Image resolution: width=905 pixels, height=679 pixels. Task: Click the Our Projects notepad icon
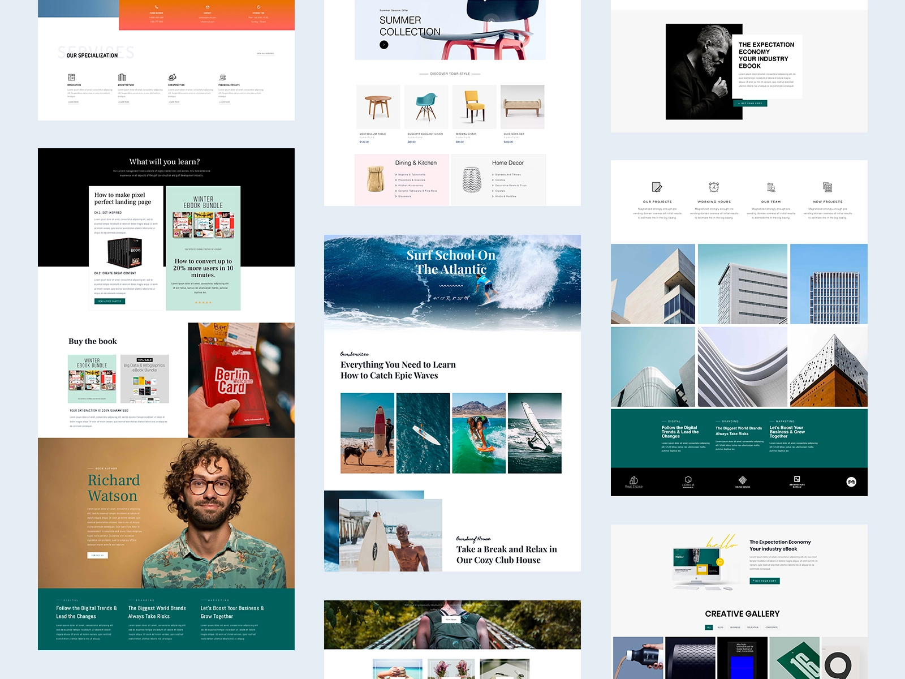(657, 187)
